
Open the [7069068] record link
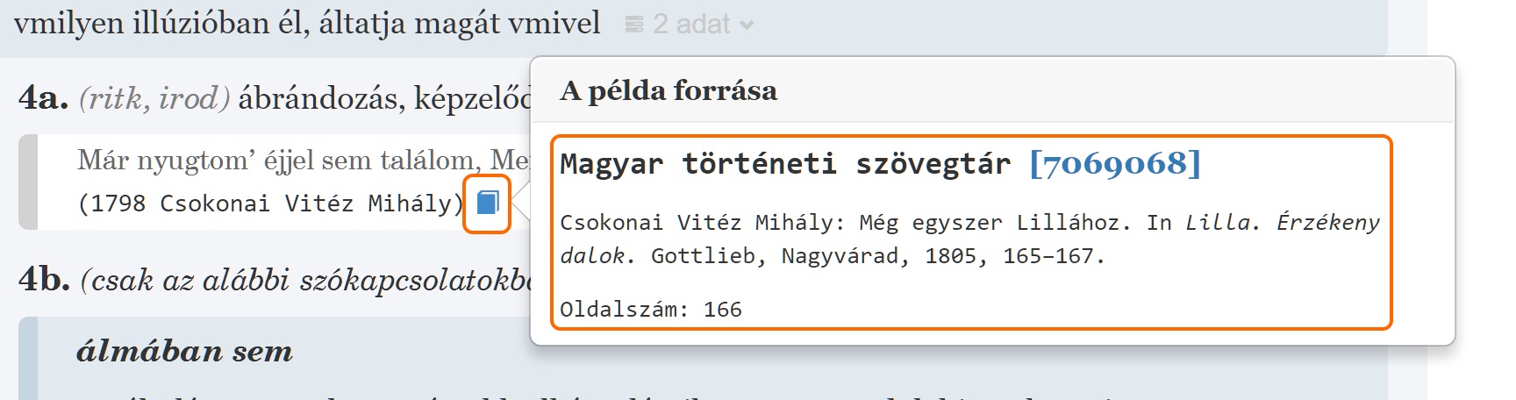pyautogui.click(x=1114, y=164)
